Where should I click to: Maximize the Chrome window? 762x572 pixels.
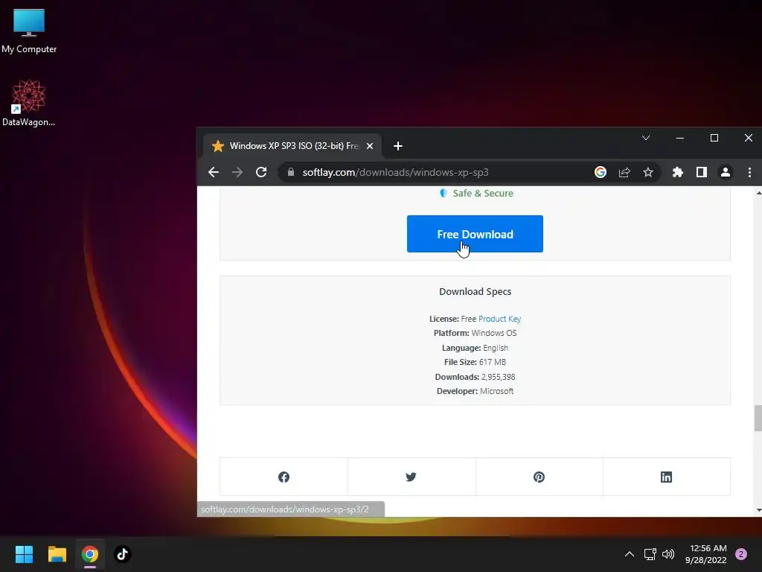714,138
